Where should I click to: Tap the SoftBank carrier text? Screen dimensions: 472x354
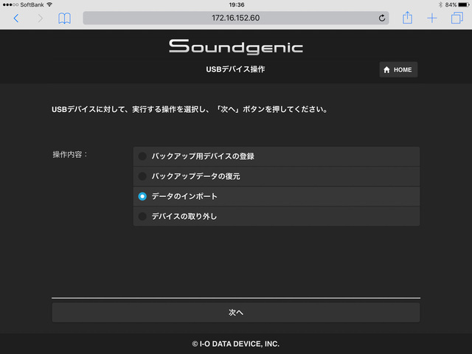(32, 5)
